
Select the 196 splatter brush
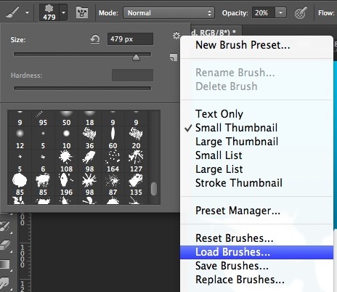tap(66, 185)
